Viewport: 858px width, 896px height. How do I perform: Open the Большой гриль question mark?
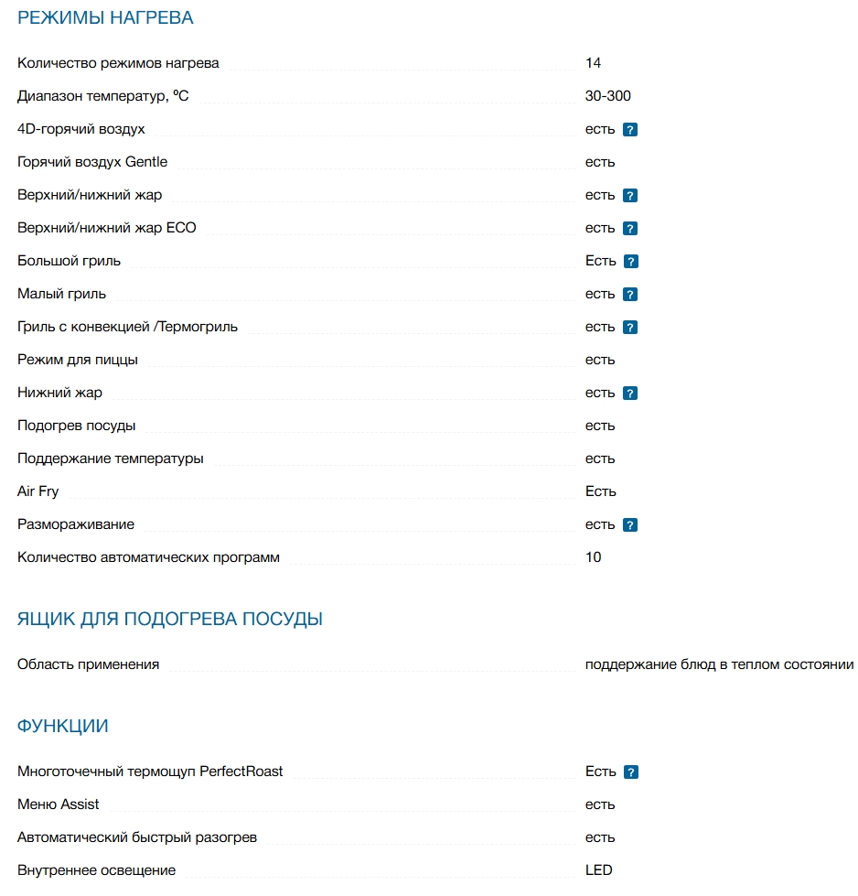point(630,262)
